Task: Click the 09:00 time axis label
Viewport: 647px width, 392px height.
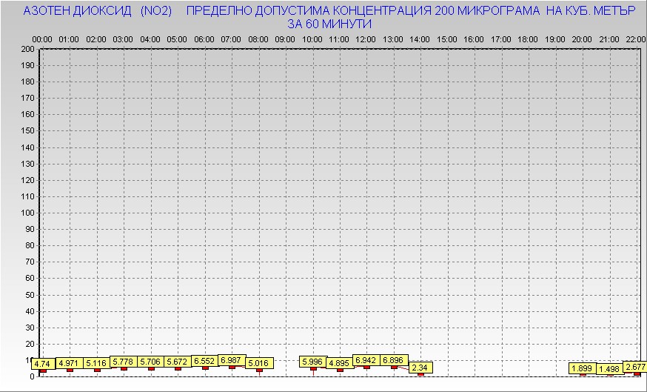Action: pos(284,39)
